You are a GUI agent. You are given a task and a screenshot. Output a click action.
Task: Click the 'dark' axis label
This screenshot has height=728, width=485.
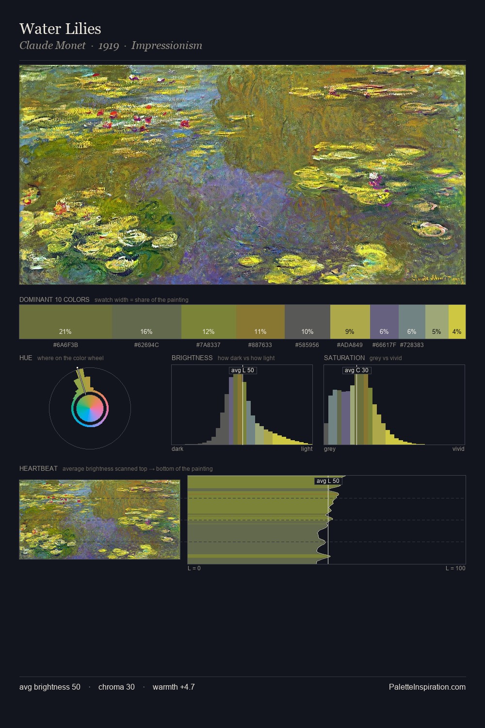178,449
